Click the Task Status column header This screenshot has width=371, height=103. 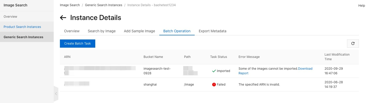pyautogui.click(x=218, y=57)
